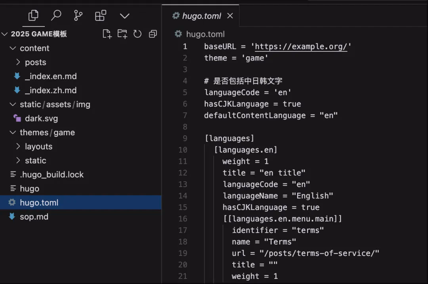Click the gear icon in the breadcrumb

point(178,34)
